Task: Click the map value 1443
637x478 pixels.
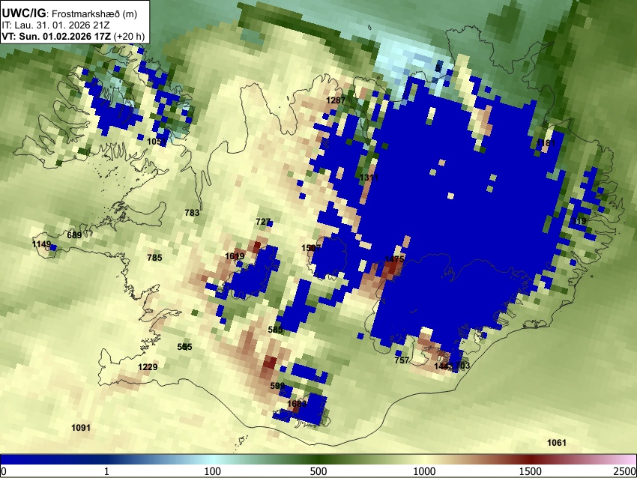Action: point(443,366)
